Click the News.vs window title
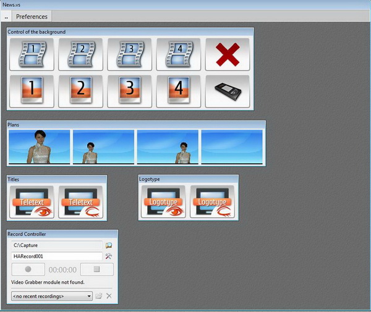371x312 pixels. [11, 4]
